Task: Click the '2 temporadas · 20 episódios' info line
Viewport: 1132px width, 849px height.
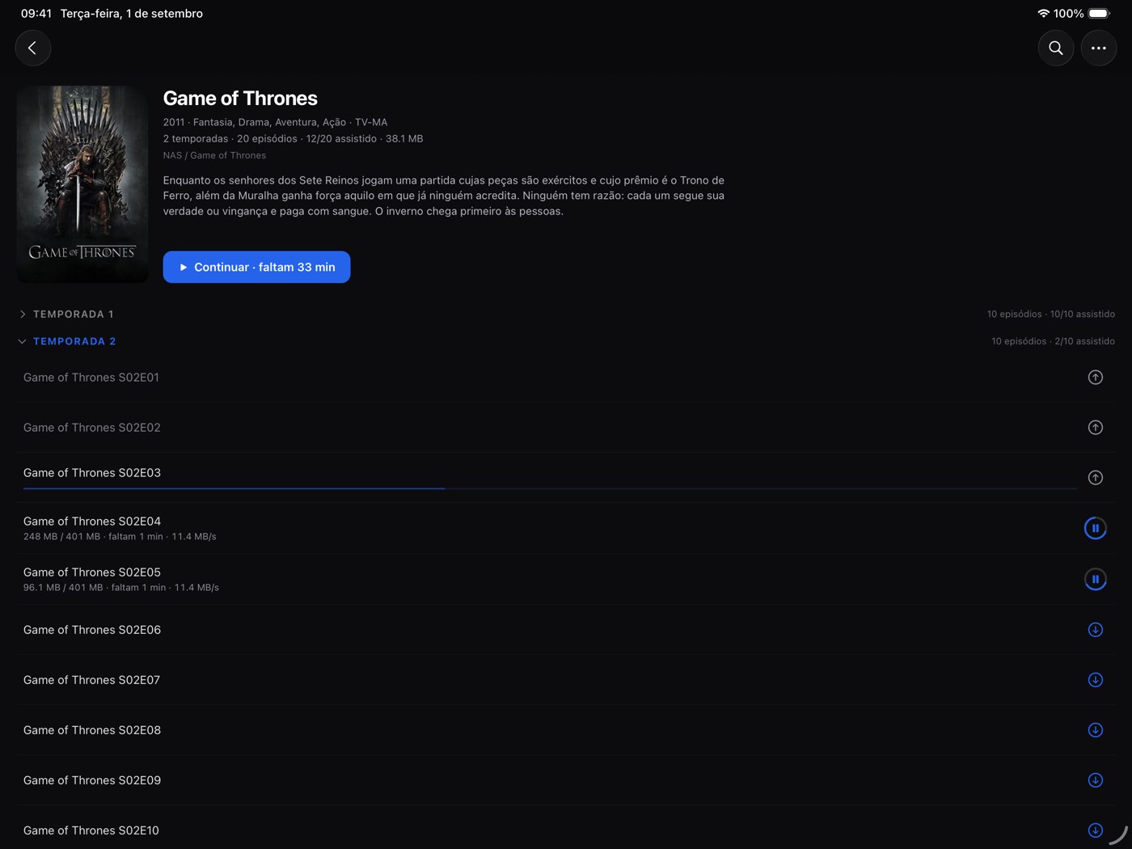Action: (x=293, y=139)
